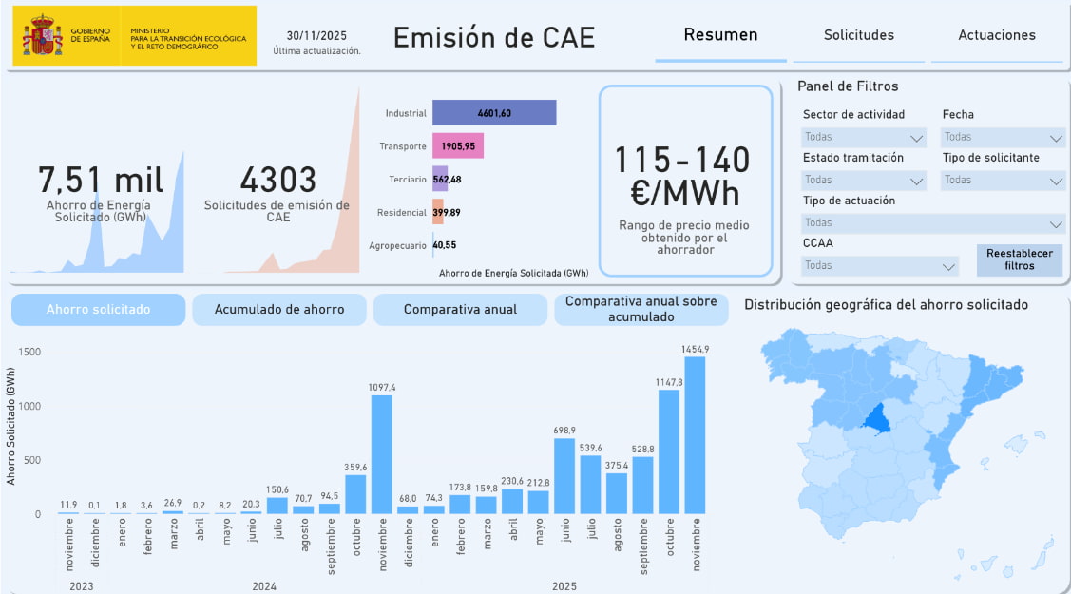The width and height of the screenshot is (1071, 594).
Task: Switch to the Solicitudes tab
Action: (858, 35)
